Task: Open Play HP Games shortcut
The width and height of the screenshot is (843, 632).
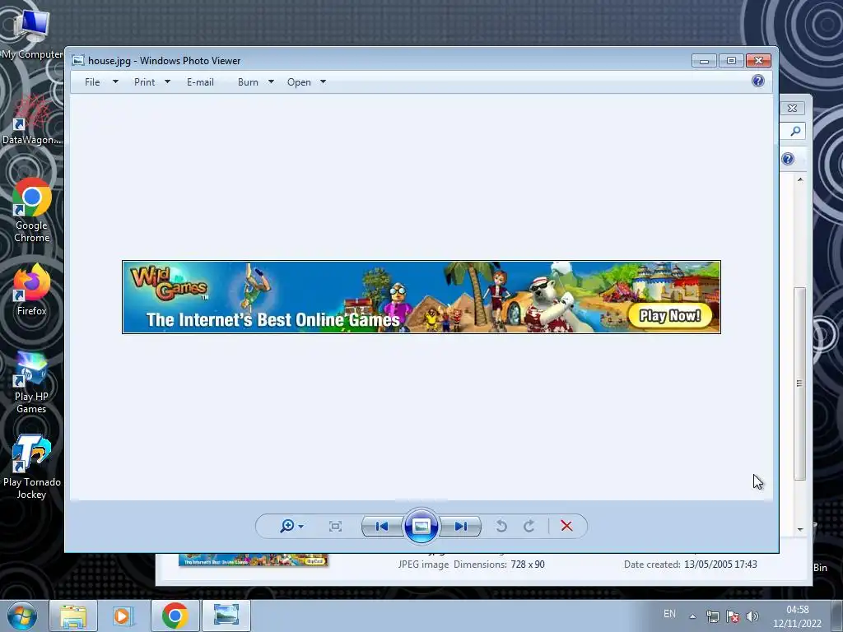Action: [x=32, y=383]
